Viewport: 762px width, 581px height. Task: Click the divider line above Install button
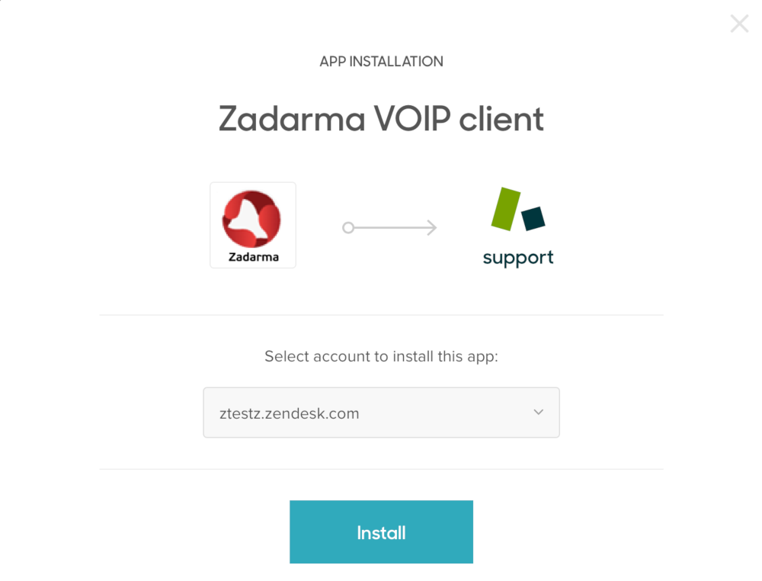(x=381, y=469)
